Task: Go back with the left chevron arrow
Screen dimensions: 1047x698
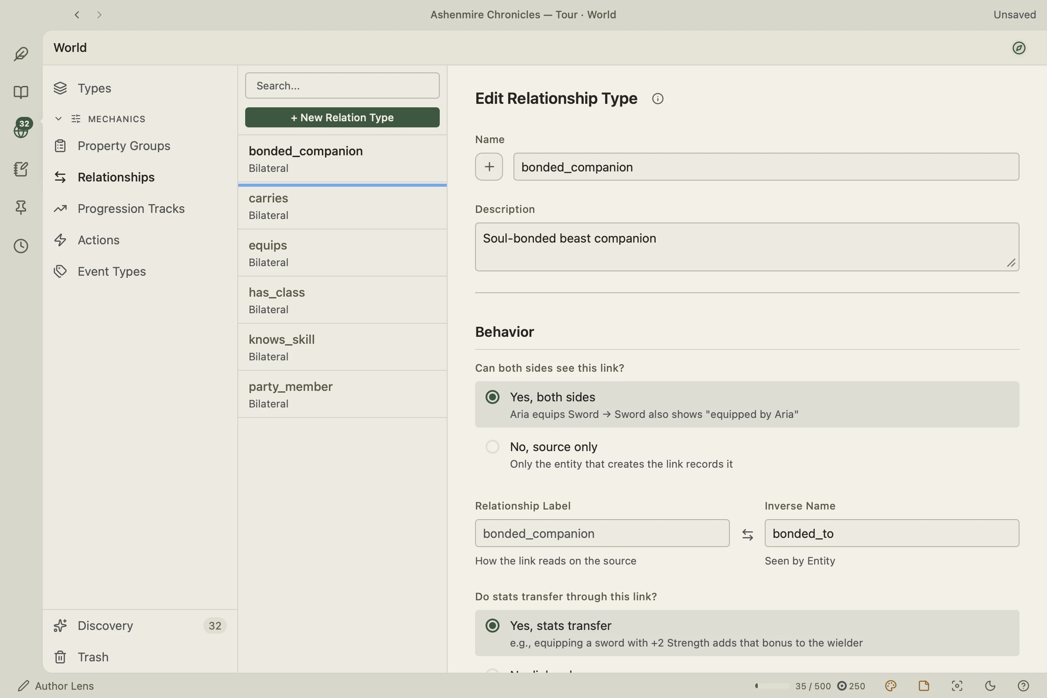Action: 77,15
